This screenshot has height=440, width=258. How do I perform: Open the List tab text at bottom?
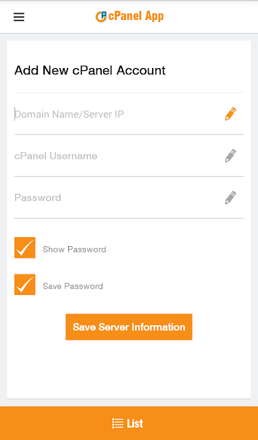135,423
